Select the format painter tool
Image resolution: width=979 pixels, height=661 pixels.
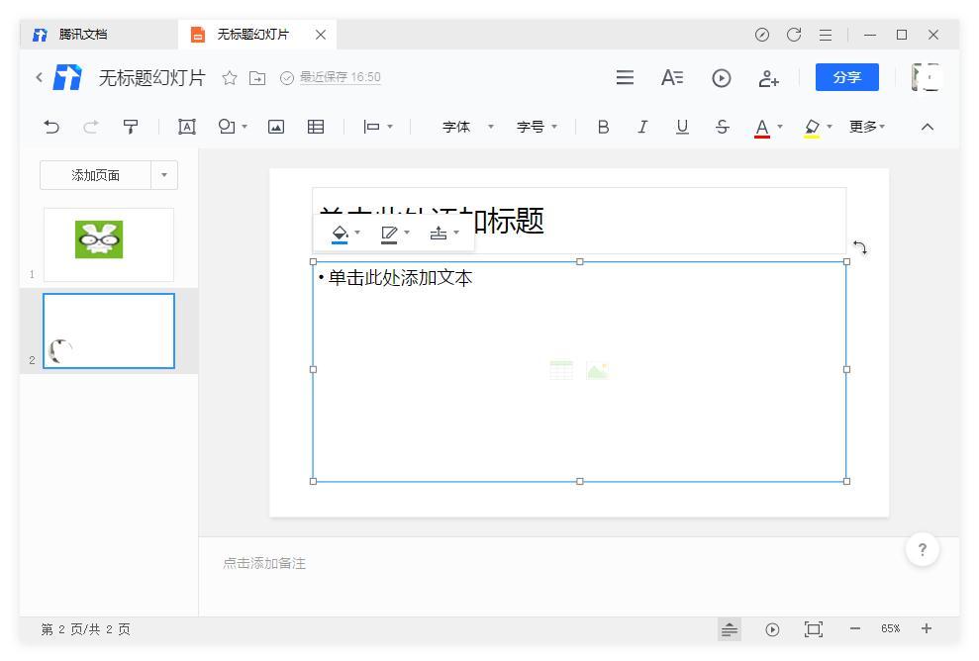[x=131, y=127]
